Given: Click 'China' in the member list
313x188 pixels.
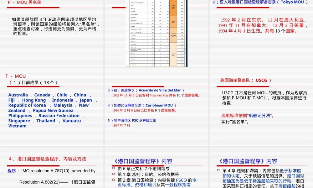Looking at the screenshot, I should point(80,95).
